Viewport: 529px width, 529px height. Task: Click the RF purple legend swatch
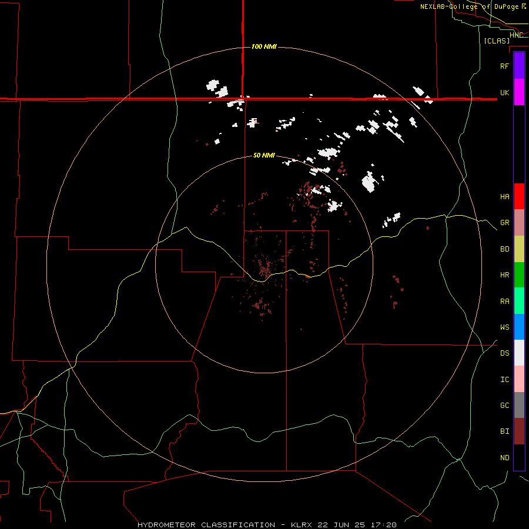tap(519, 66)
